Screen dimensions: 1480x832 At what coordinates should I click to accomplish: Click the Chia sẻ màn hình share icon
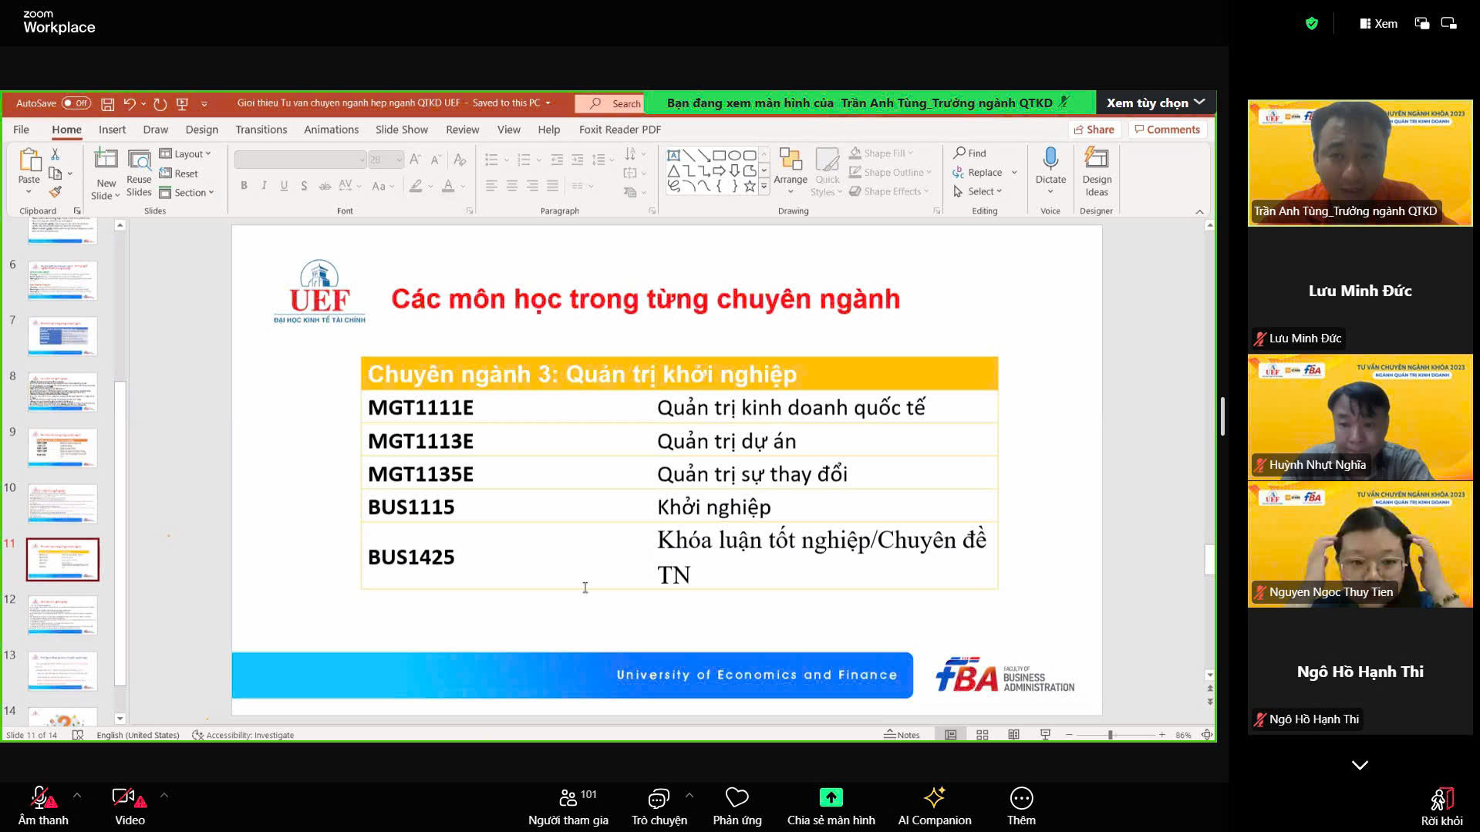[x=831, y=798]
